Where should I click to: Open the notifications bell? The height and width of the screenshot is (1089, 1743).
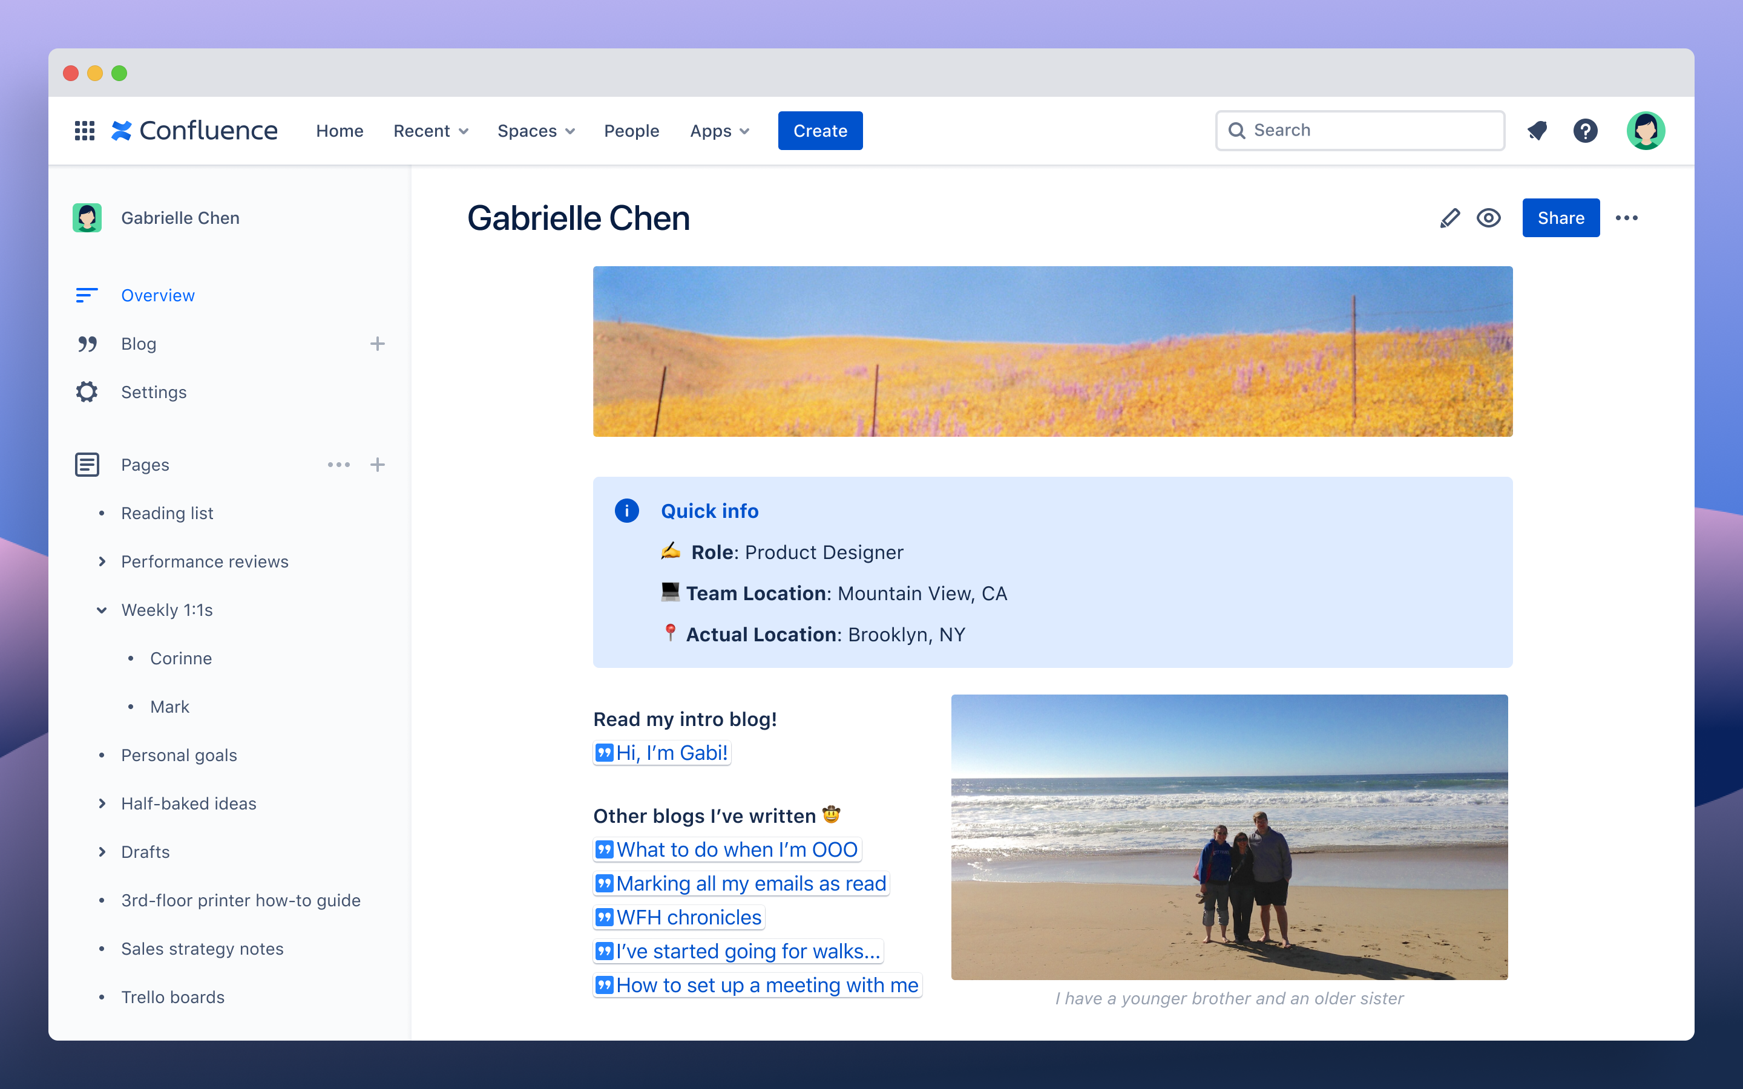(x=1538, y=130)
